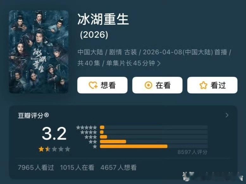Mark the show as 想看
Viewport: 246px width, 184px height.
pos(102,85)
